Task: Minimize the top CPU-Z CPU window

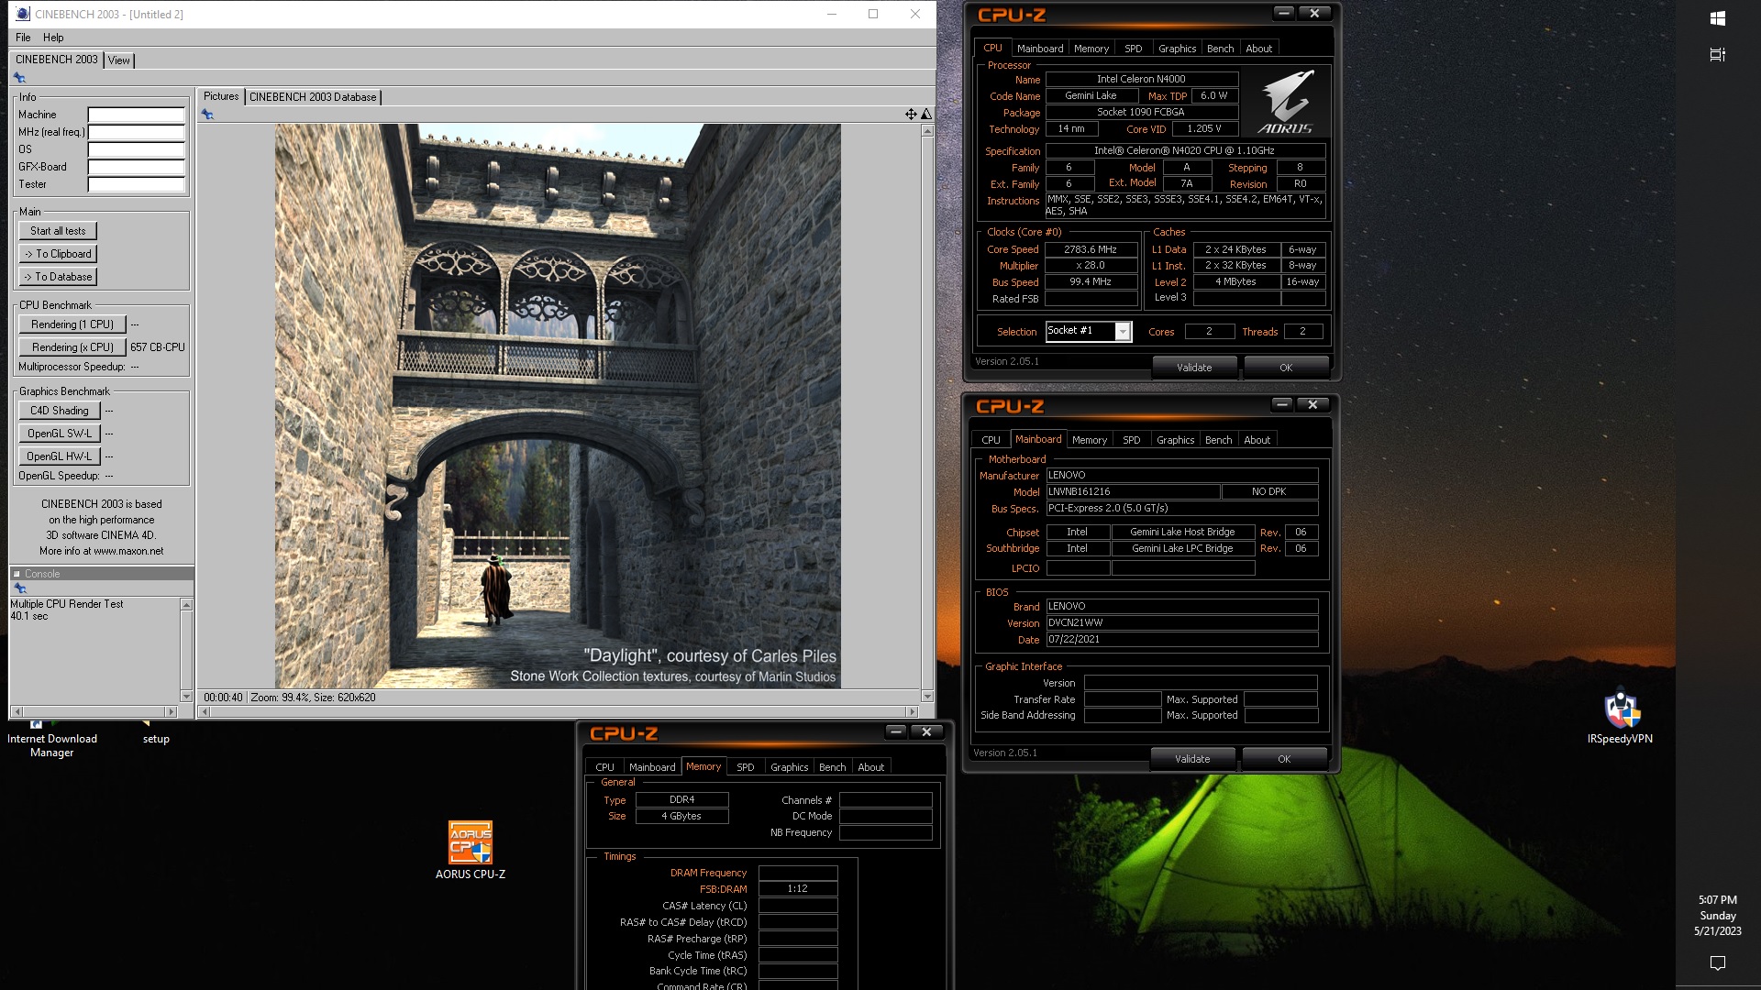Action: tap(1284, 13)
